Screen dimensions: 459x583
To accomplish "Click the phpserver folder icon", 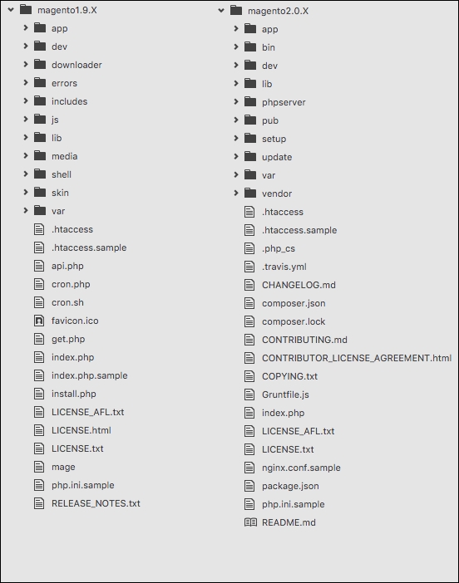I will point(250,101).
